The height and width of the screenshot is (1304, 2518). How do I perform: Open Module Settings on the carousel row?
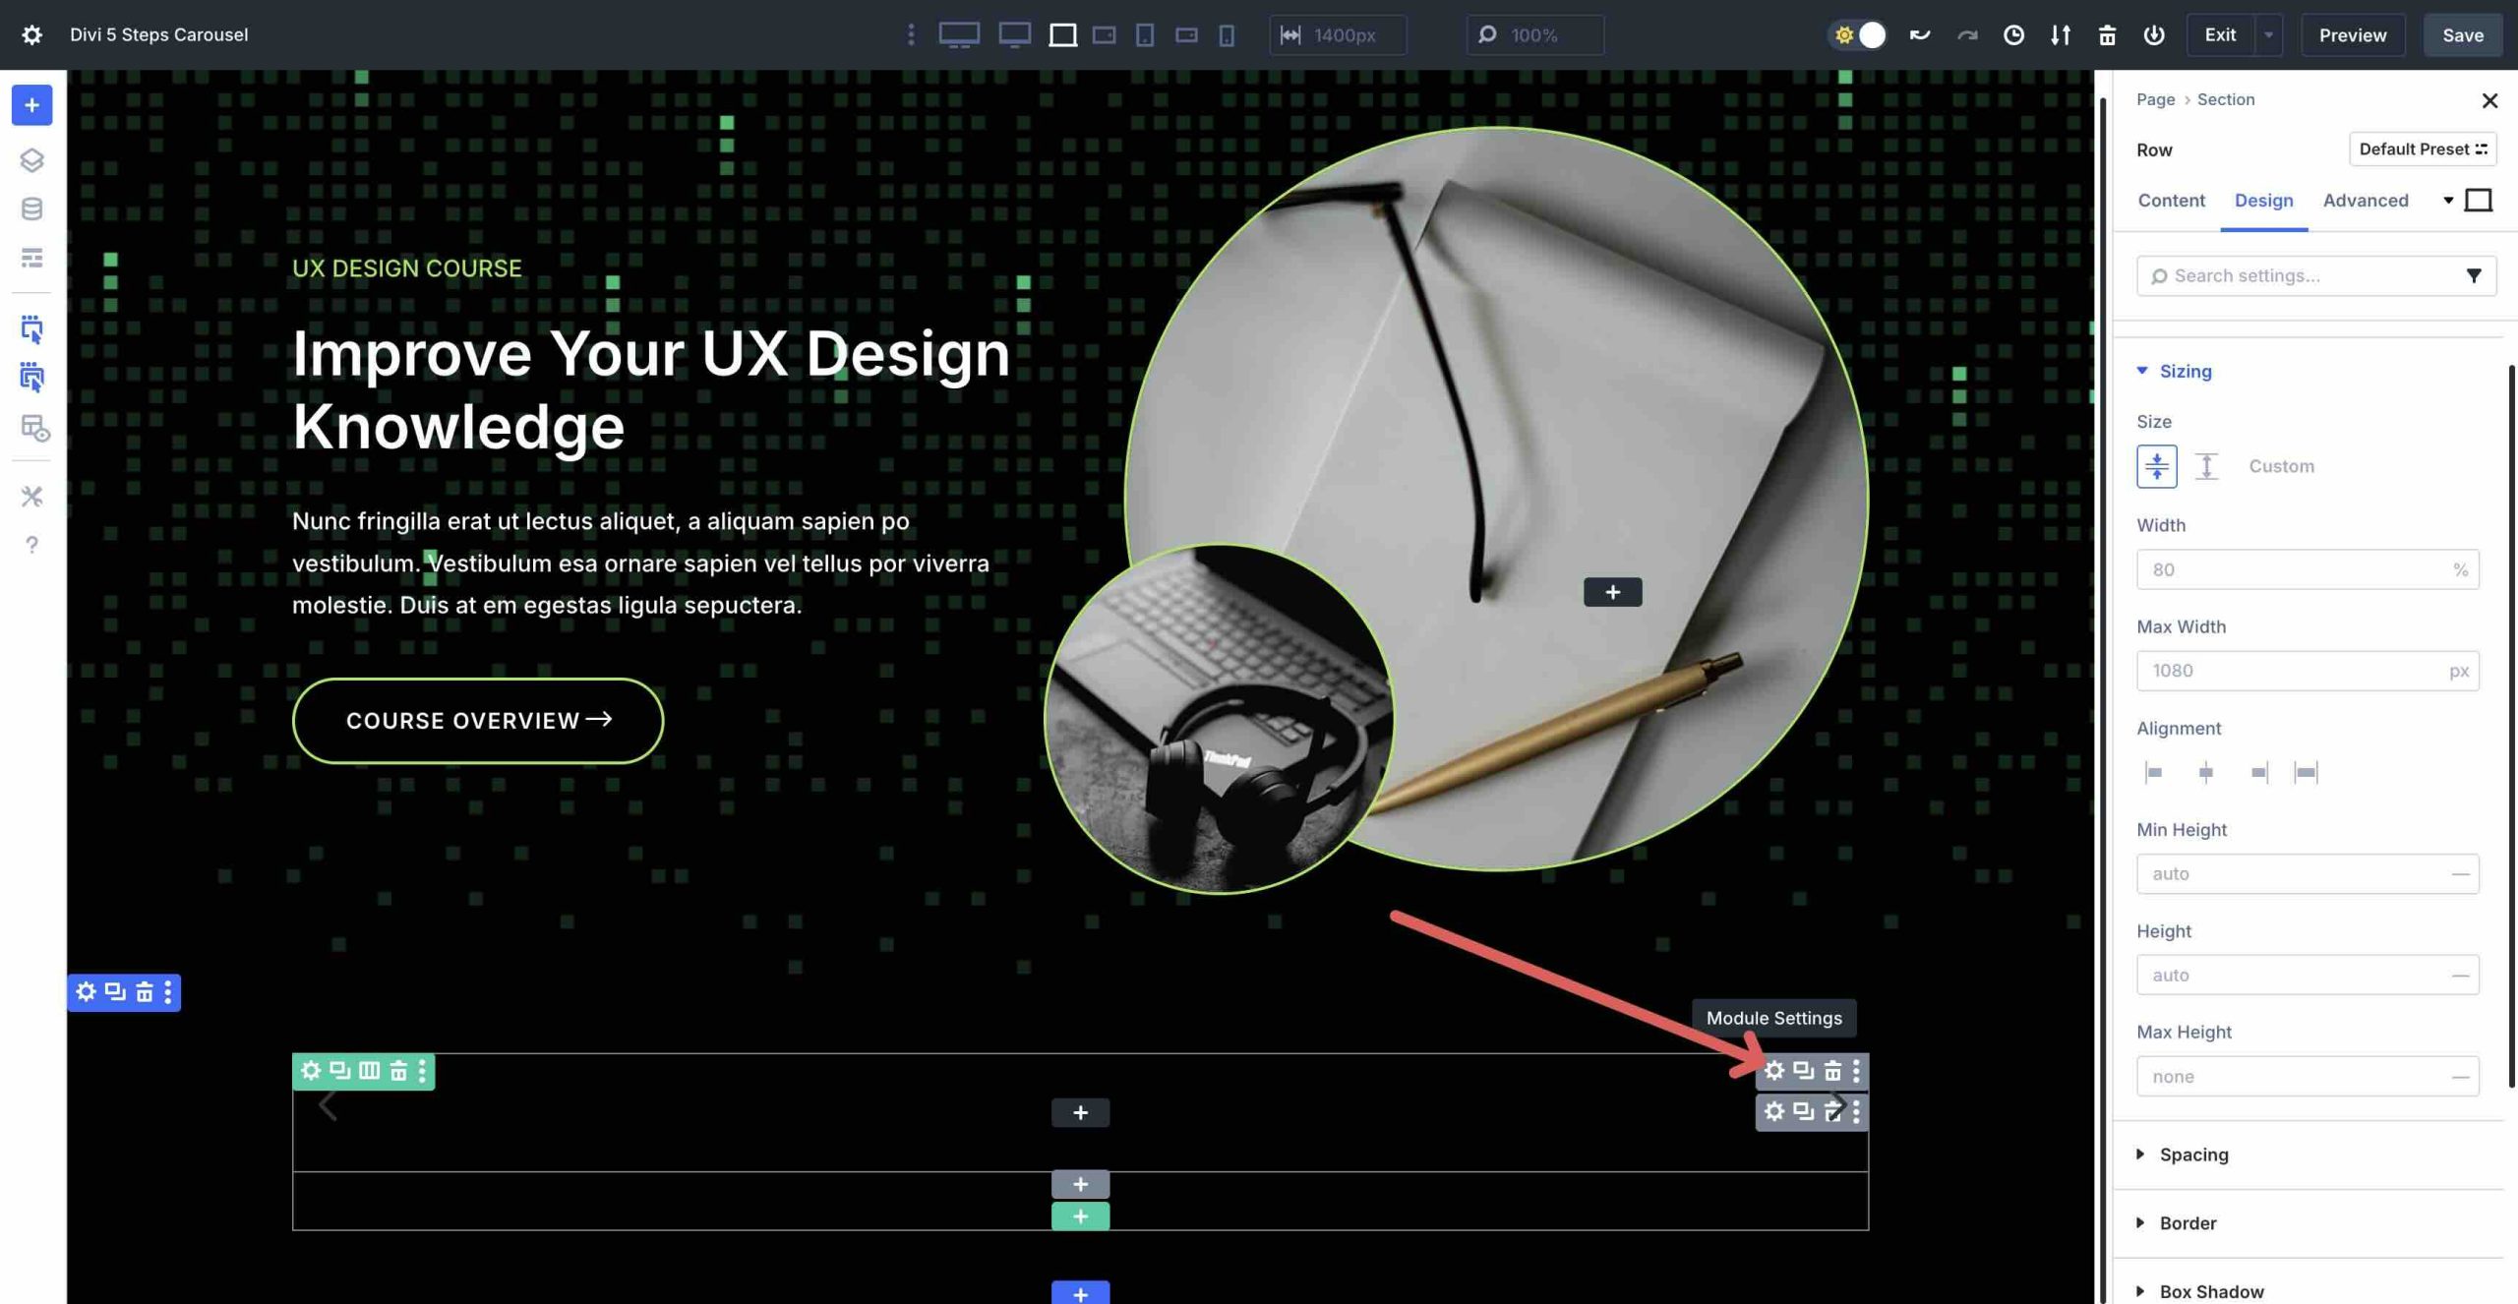pos(1775,1072)
